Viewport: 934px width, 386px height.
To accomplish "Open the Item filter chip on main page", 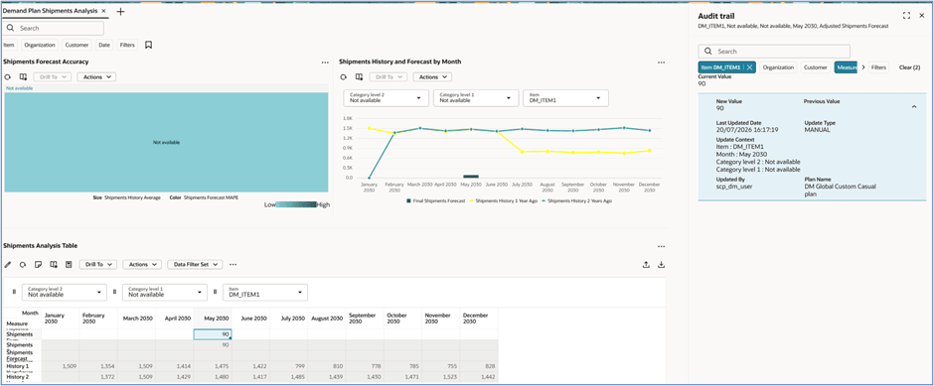I will click(9, 45).
